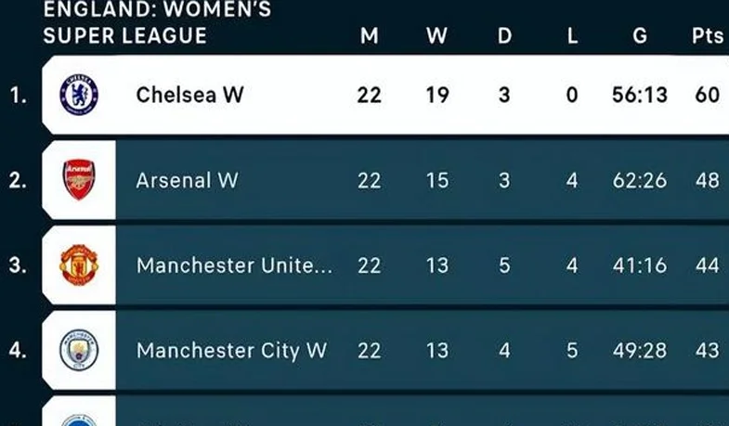Click the Arsenal club crest icon
This screenshot has width=729, height=426.
79,180
